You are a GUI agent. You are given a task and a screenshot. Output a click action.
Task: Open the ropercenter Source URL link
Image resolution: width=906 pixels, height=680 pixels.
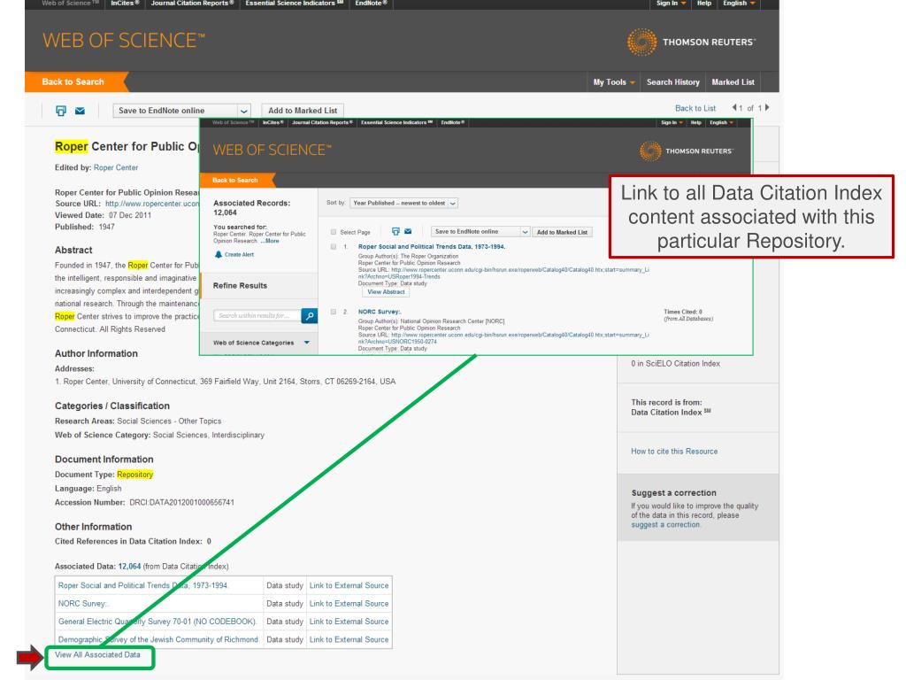(x=152, y=204)
